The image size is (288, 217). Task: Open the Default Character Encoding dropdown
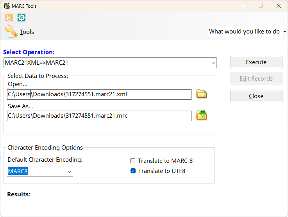coord(69,171)
